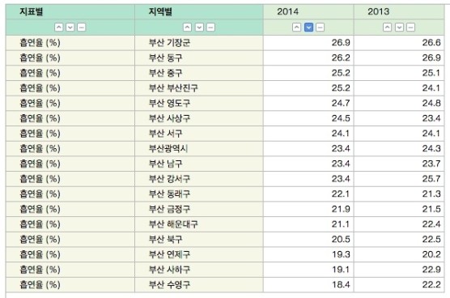
Task: Clear sorting on 지표별 column minus icon
Action: 82,28
